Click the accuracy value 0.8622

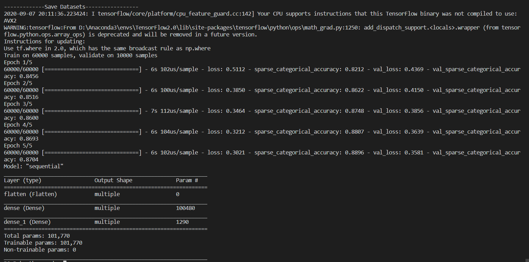(354, 90)
